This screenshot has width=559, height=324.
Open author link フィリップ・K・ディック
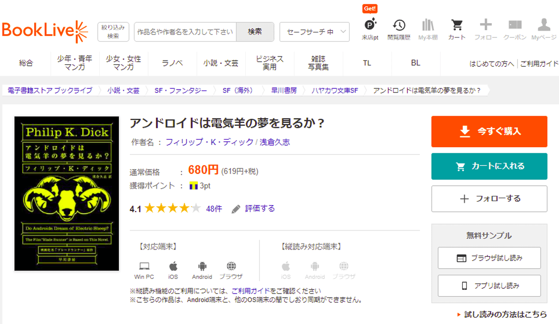pyautogui.click(x=209, y=142)
